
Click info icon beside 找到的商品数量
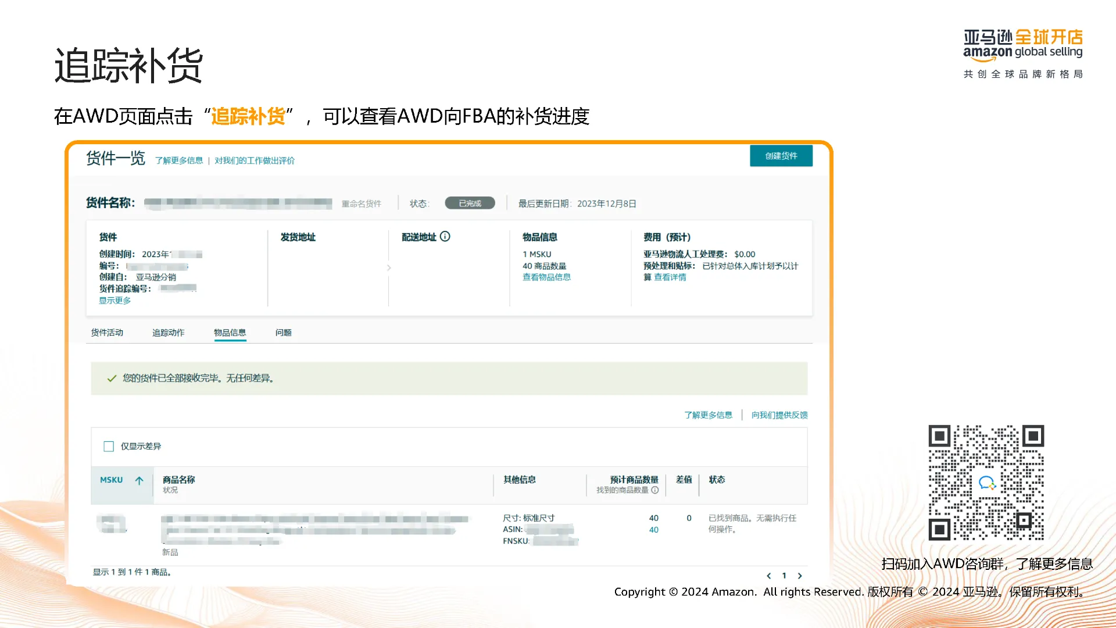655,490
